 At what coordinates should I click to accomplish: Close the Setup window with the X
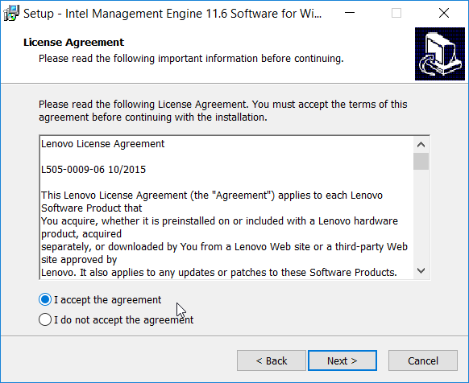(x=444, y=13)
